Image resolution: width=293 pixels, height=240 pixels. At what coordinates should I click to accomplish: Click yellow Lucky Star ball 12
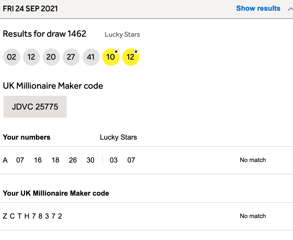[x=130, y=57]
